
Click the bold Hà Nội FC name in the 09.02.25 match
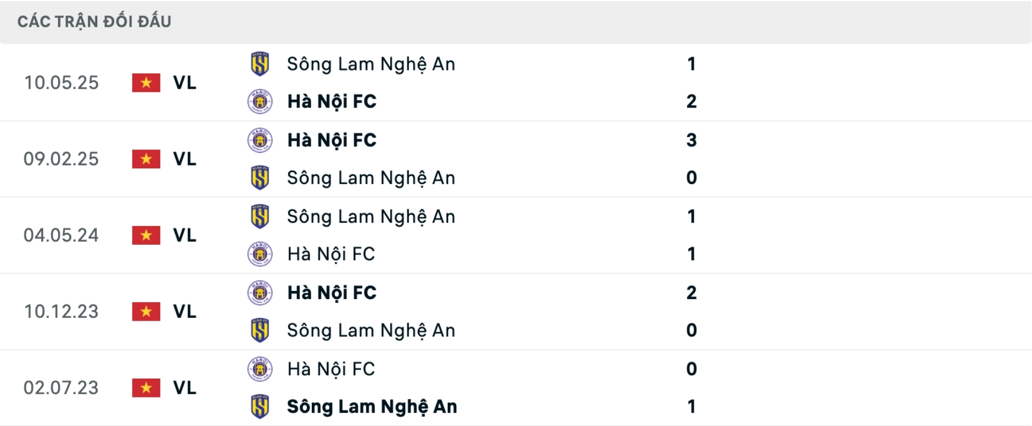click(x=333, y=140)
